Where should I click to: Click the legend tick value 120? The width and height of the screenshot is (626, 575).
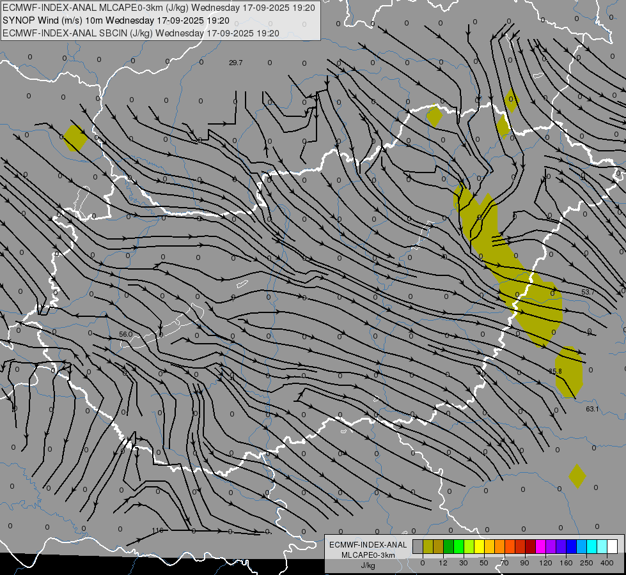546,563
